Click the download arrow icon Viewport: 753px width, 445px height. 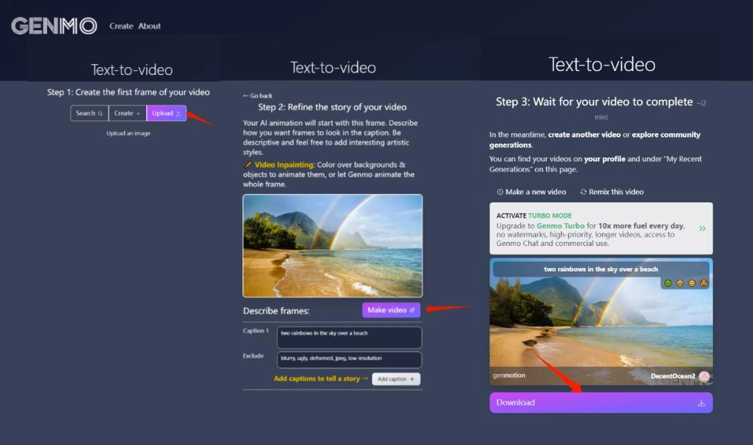(701, 403)
